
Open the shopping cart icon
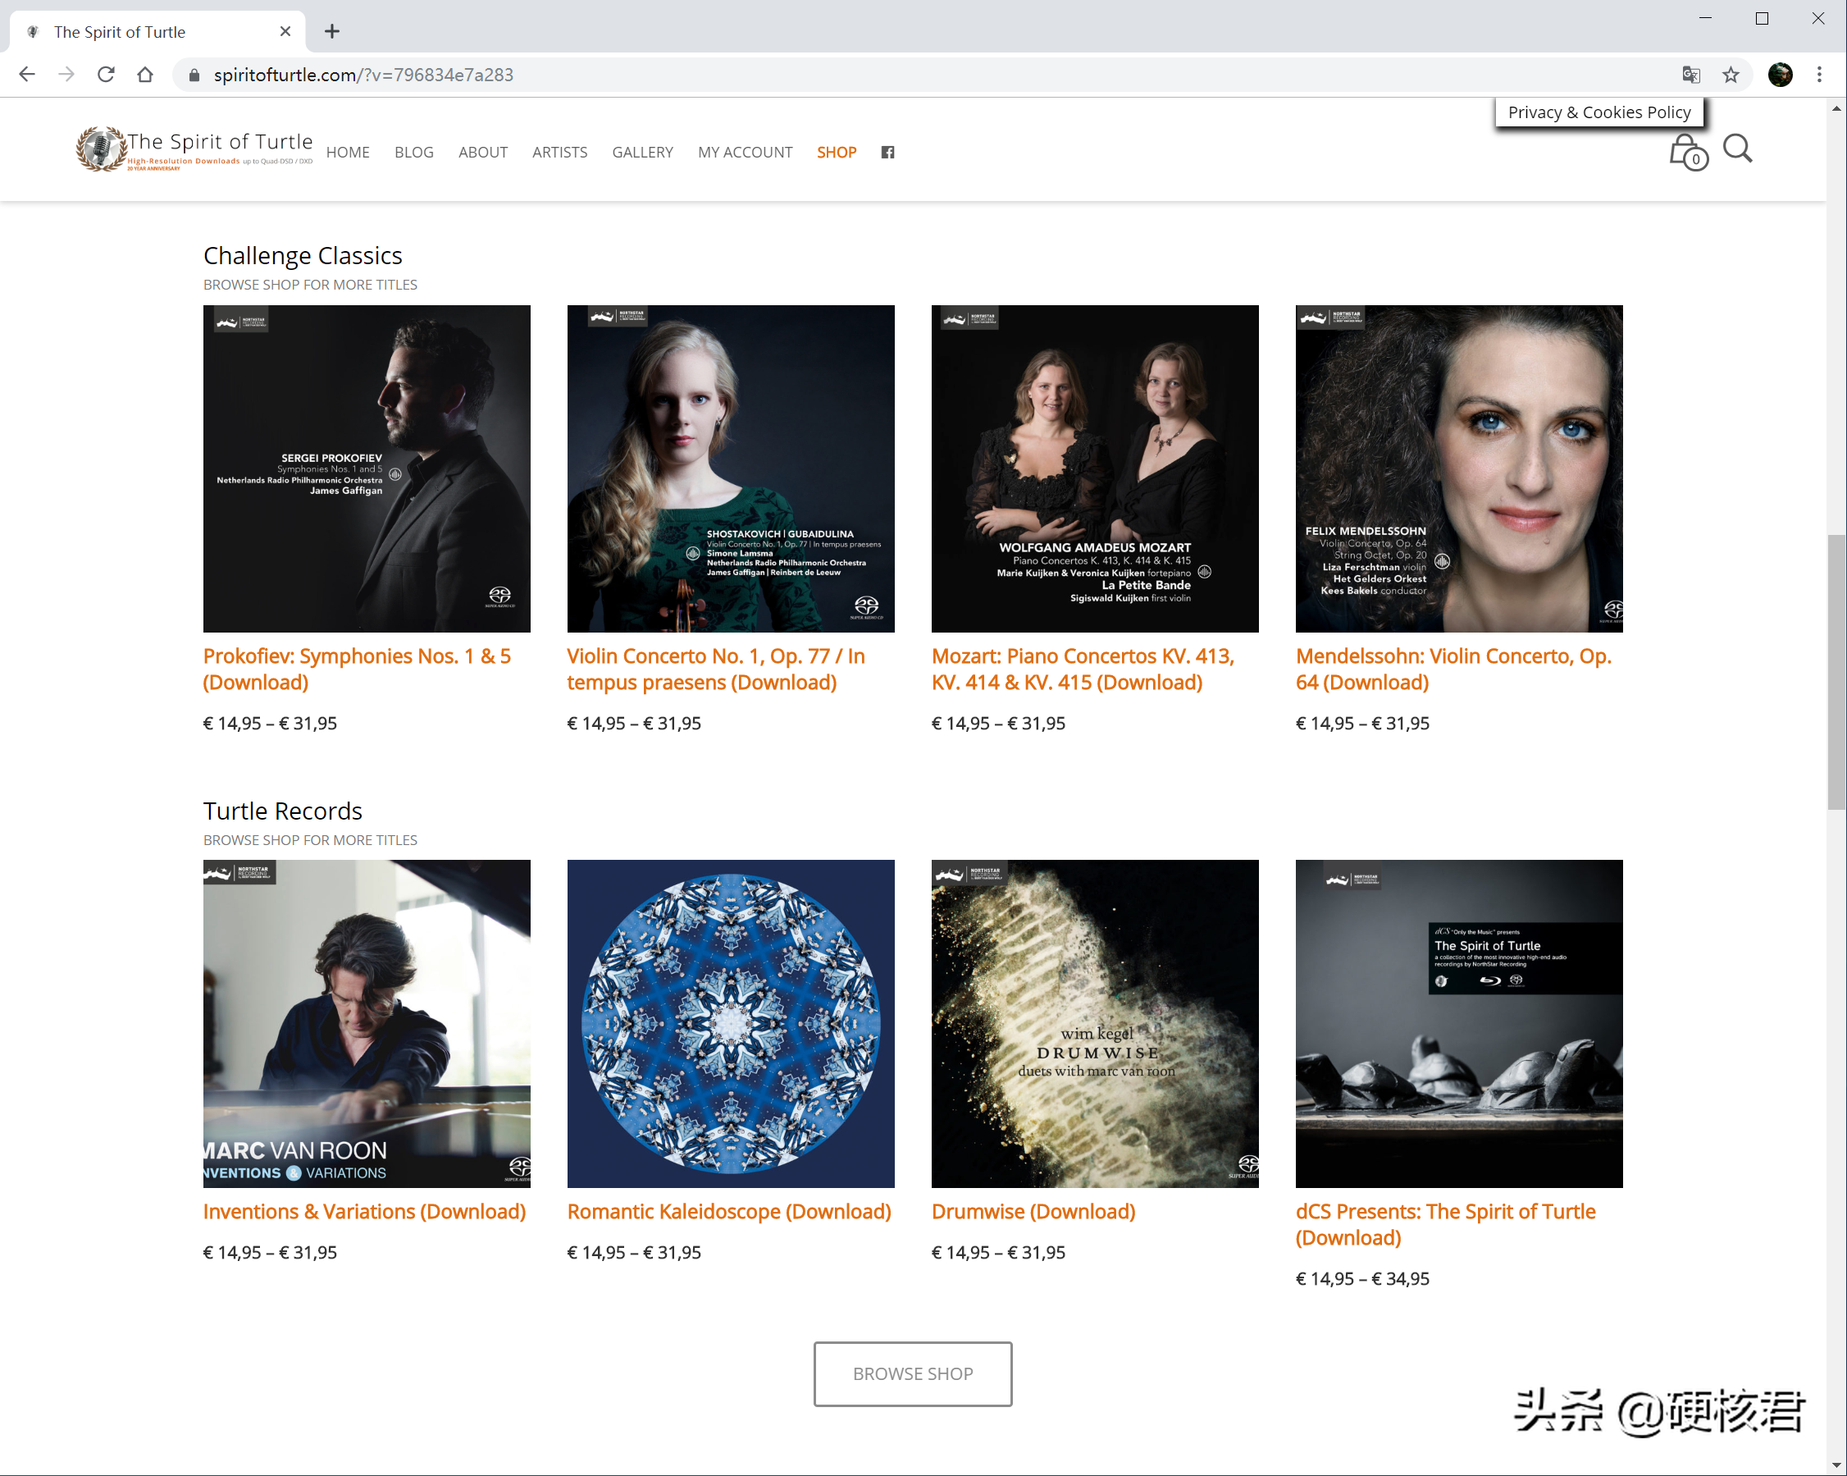coord(1688,153)
